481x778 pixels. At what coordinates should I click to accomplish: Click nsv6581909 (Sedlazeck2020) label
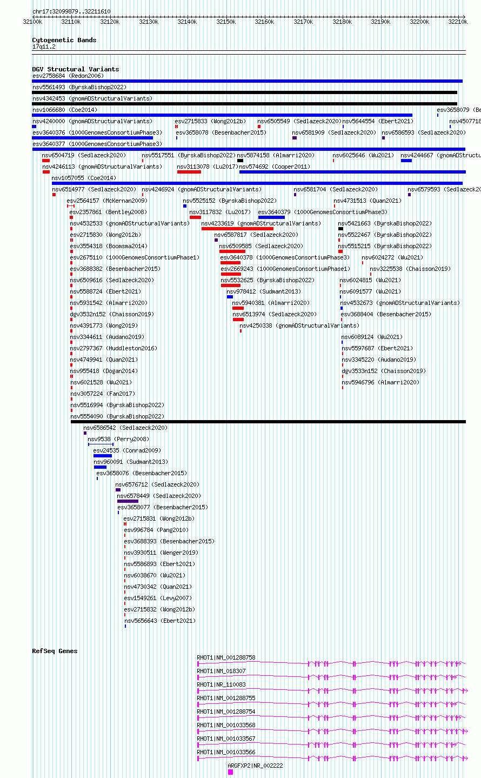pos(334,132)
